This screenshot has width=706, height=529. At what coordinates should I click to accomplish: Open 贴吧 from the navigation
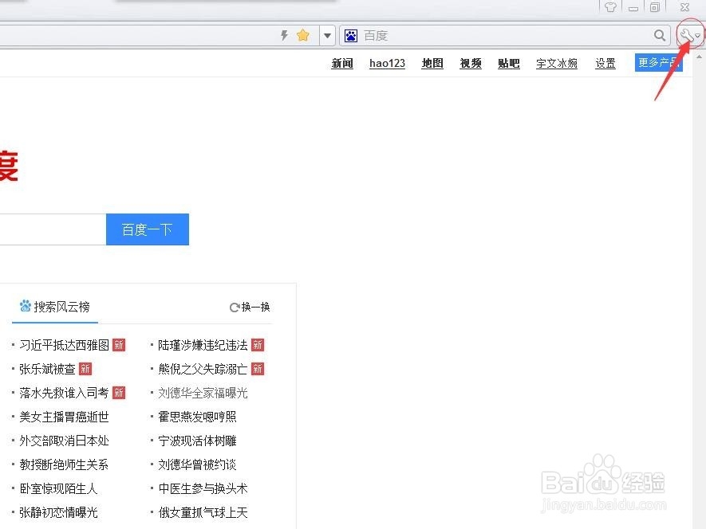click(x=508, y=63)
